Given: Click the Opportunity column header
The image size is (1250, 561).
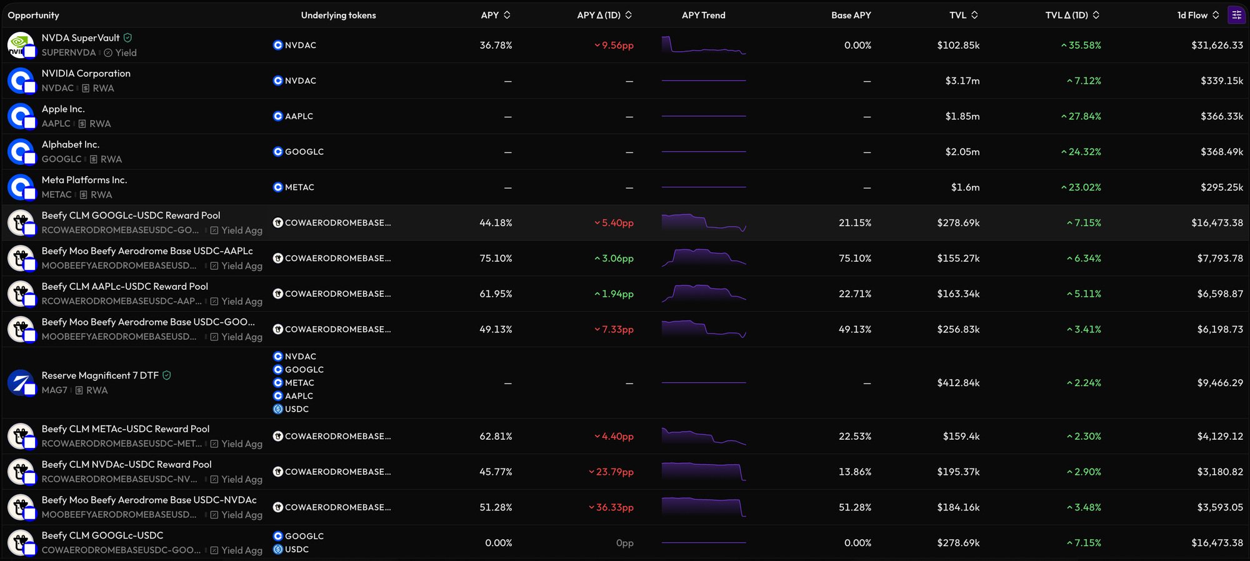Looking at the screenshot, I should 34,15.
